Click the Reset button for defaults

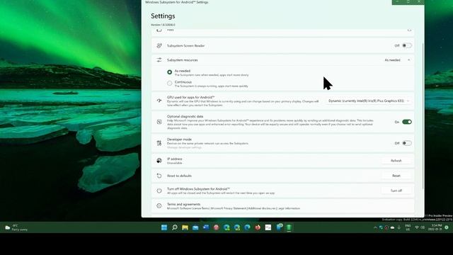tap(396, 176)
